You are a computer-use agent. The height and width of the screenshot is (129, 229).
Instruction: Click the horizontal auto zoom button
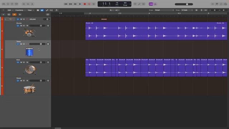tap(206, 10)
